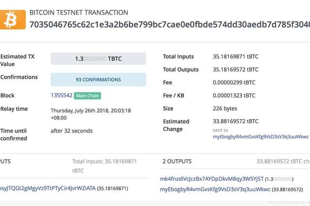Click the Total Outputs 35.18169572 tBTC value
Image resolution: width=310 pixels, height=206 pixels.
click(x=236, y=70)
